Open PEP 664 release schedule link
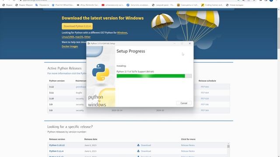Image resolution: width=280 pixels, height=157 pixels. coord(205,92)
